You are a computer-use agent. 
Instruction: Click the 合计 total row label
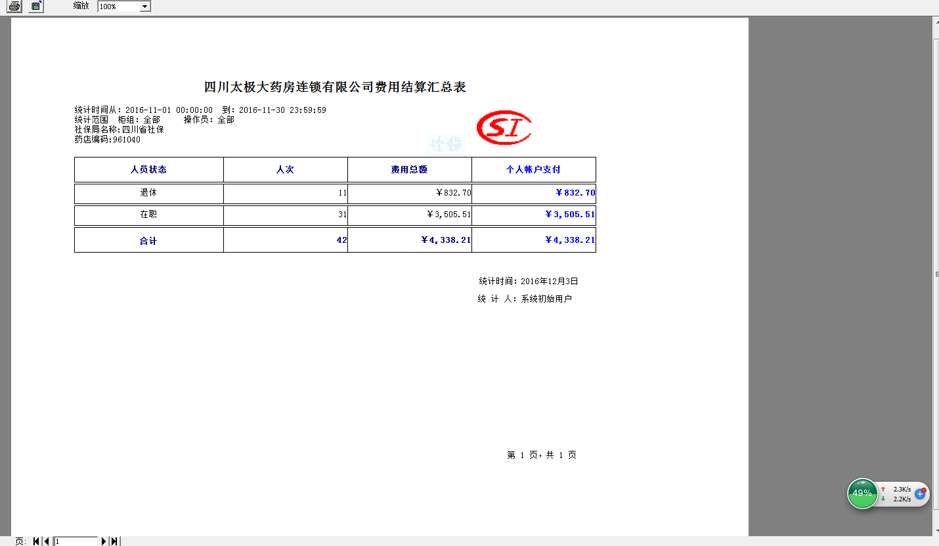click(x=148, y=240)
